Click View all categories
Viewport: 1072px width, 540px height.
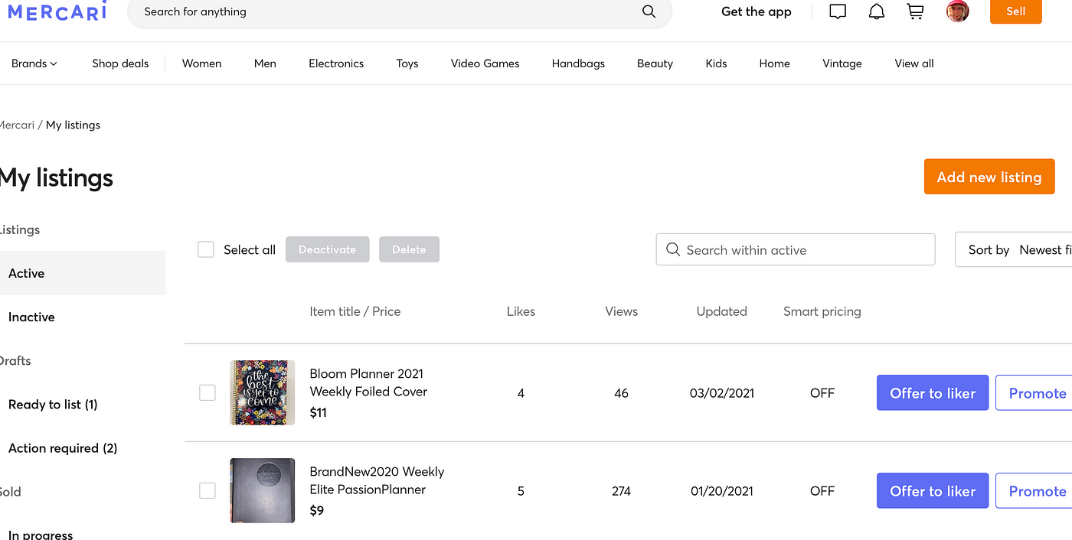click(x=914, y=63)
